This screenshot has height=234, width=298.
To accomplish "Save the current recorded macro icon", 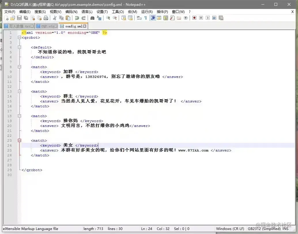I will [x=221, y=18].
